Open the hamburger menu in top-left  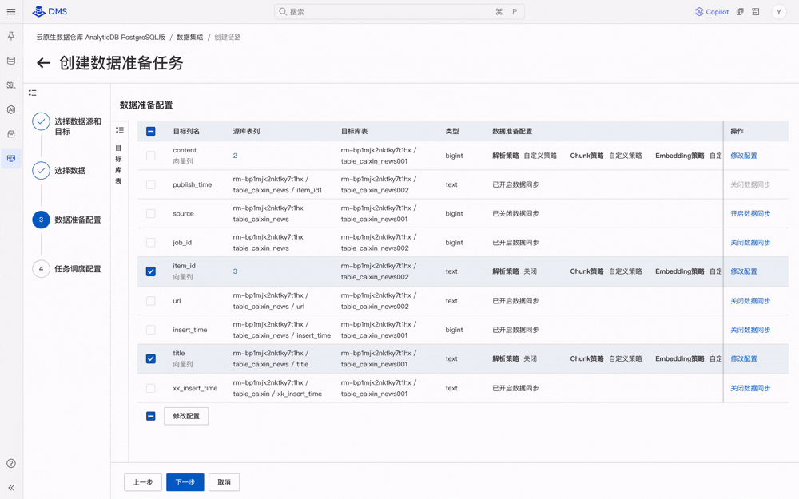pyautogui.click(x=11, y=12)
